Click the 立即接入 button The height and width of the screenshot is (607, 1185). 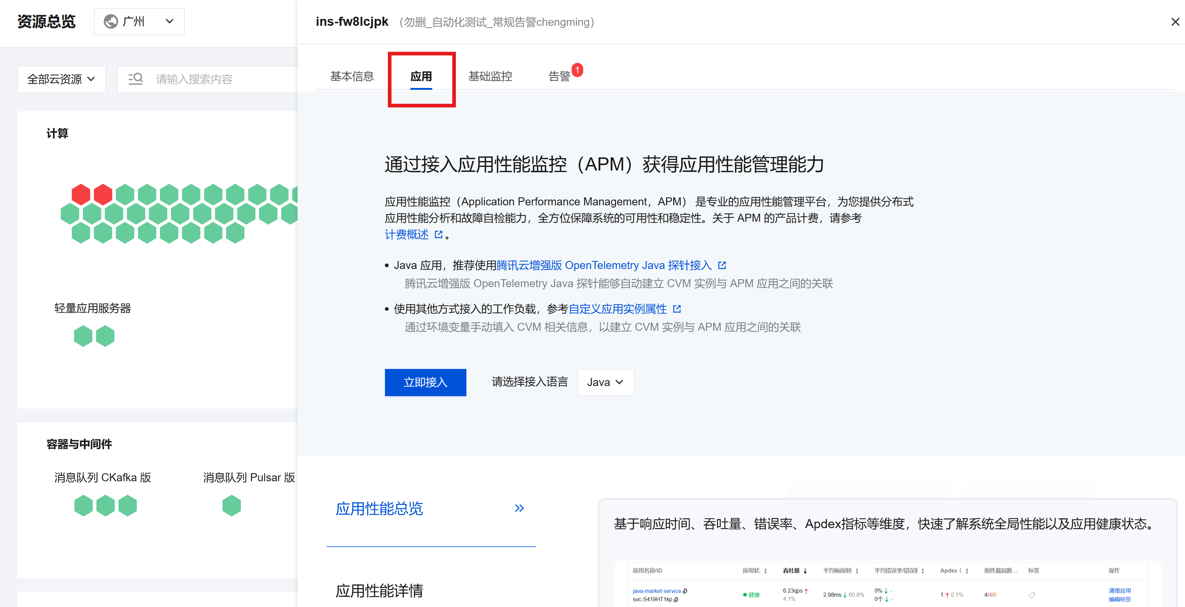click(x=425, y=382)
